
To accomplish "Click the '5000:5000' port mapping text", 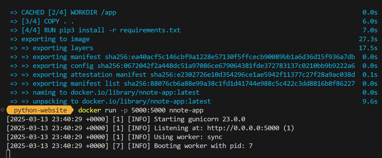I will 148,110.
